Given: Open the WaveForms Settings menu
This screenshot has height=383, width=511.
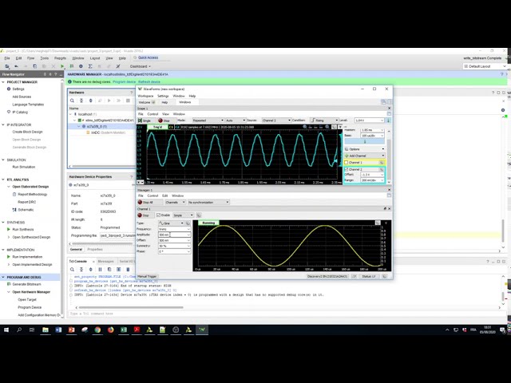Looking at the screenshot, I should [x=163, y=96].
